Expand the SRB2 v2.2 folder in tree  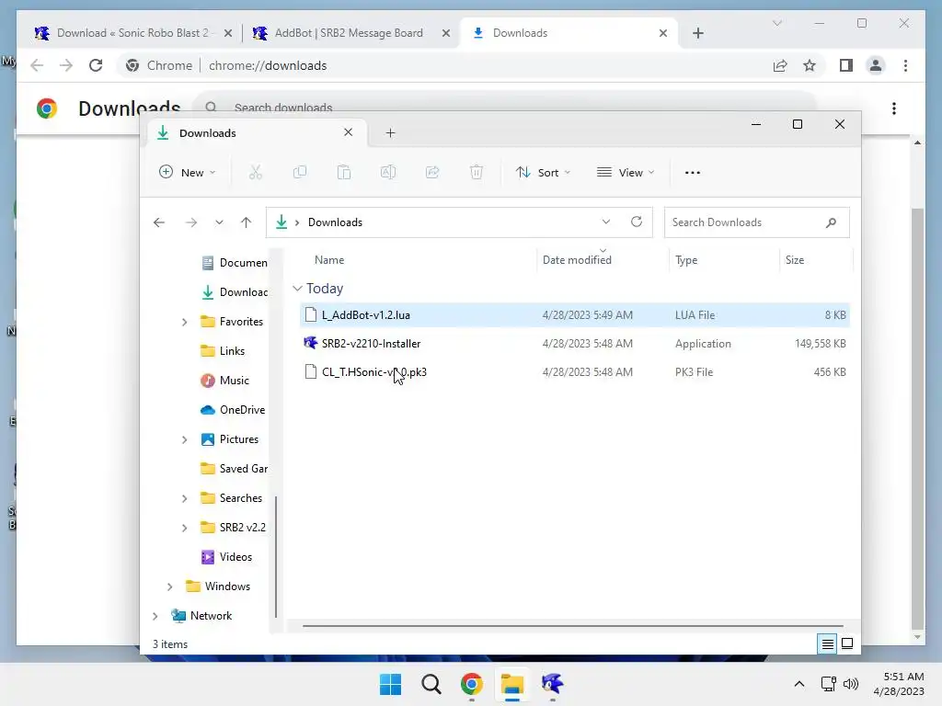pos(184,528)
